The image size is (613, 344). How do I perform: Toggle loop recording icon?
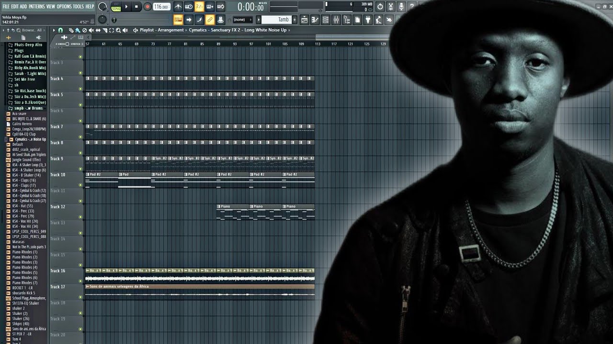pyautogui.click(x=221, y=7)
